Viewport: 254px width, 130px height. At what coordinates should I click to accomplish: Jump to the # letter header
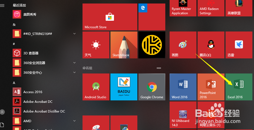pos(14,44)
